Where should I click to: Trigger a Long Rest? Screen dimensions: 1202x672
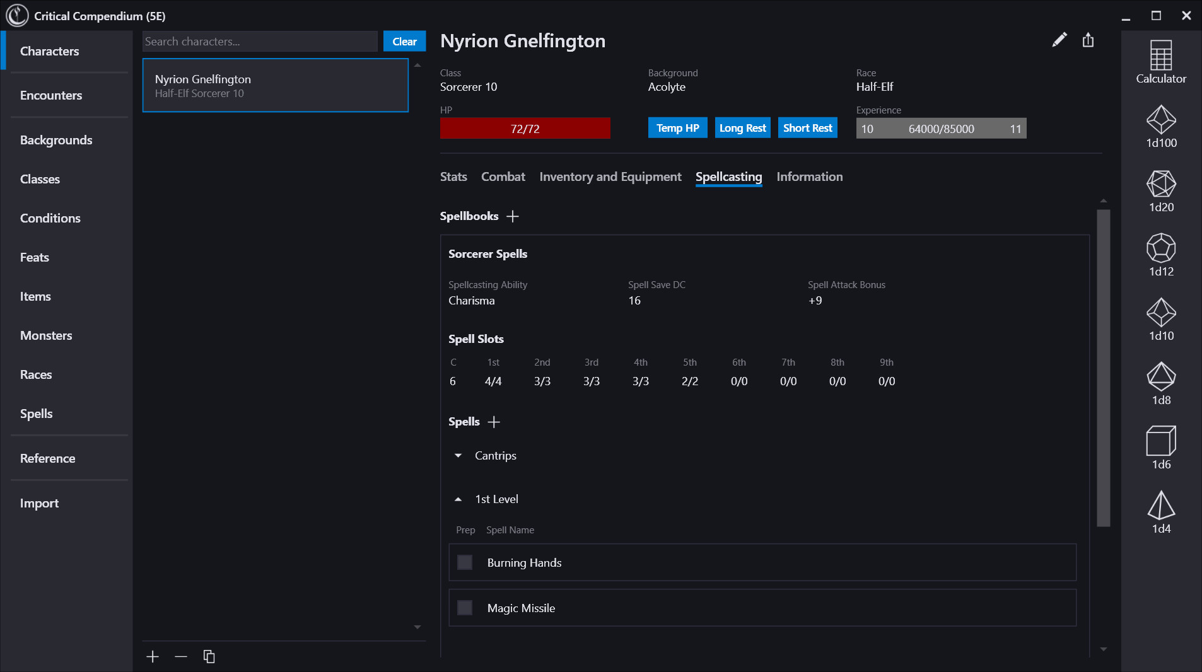(742, 127)
